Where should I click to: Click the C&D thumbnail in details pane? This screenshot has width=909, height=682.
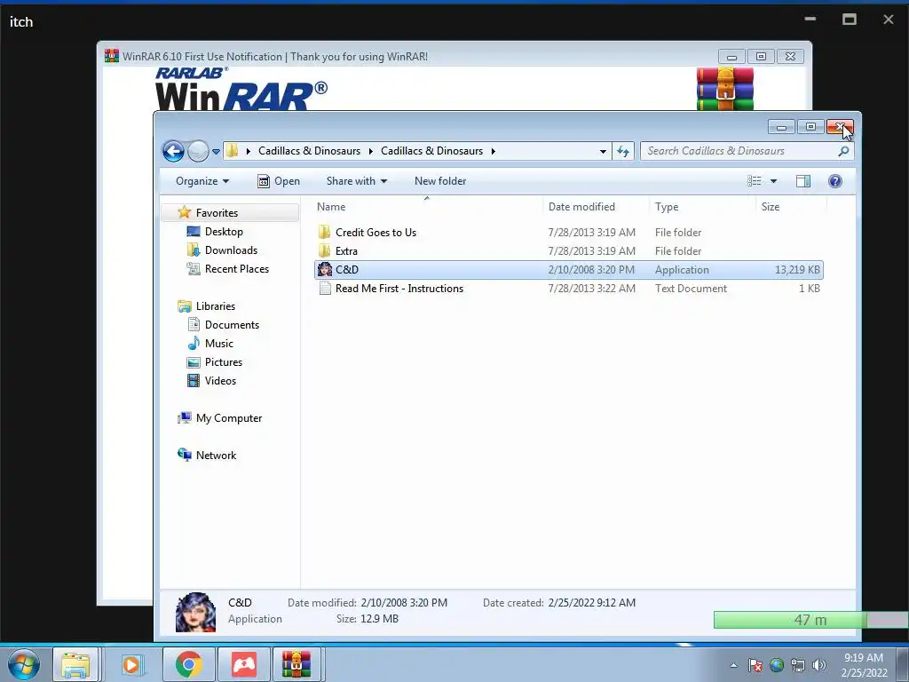pyautogui.click(x=195, y=613)
